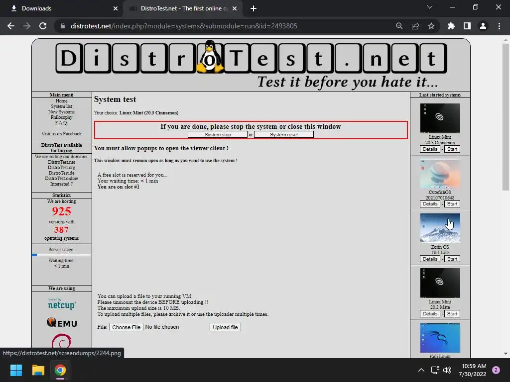Click the System reset button

click(283, 134)
